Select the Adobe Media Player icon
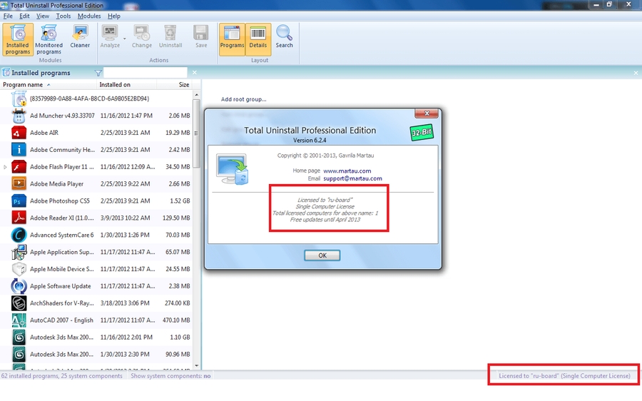Image resolution: width=642 pixels, height=401 pixels. [x=19, y=184]
